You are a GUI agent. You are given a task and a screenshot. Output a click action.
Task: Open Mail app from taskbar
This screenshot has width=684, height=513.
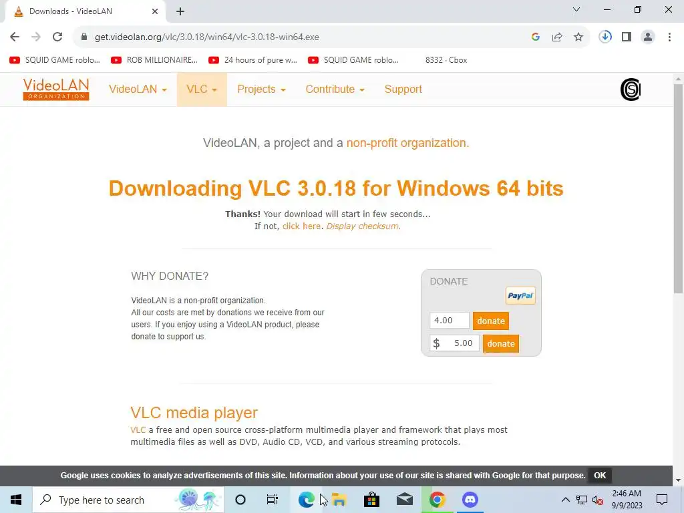pyautogui.click(x=404, y=500)
